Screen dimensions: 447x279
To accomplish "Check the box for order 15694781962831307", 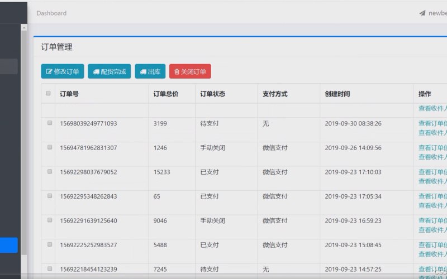I will point(50,147).
